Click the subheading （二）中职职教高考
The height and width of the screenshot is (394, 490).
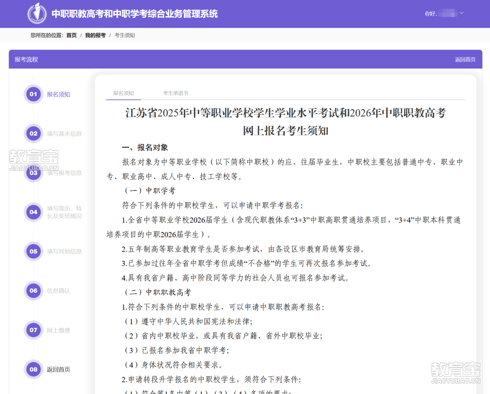158,292
